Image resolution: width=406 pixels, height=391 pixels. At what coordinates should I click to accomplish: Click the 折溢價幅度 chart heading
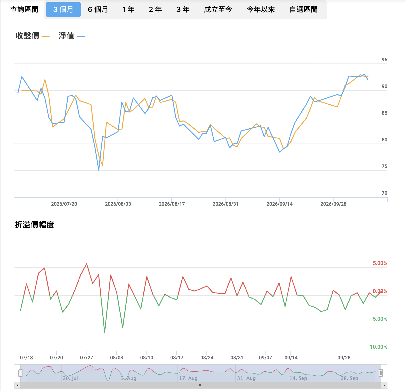pyautogui.click(x=34, y=225)
